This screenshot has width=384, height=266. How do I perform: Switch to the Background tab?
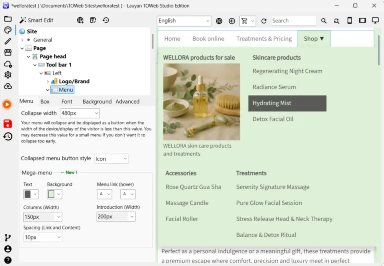97,102
